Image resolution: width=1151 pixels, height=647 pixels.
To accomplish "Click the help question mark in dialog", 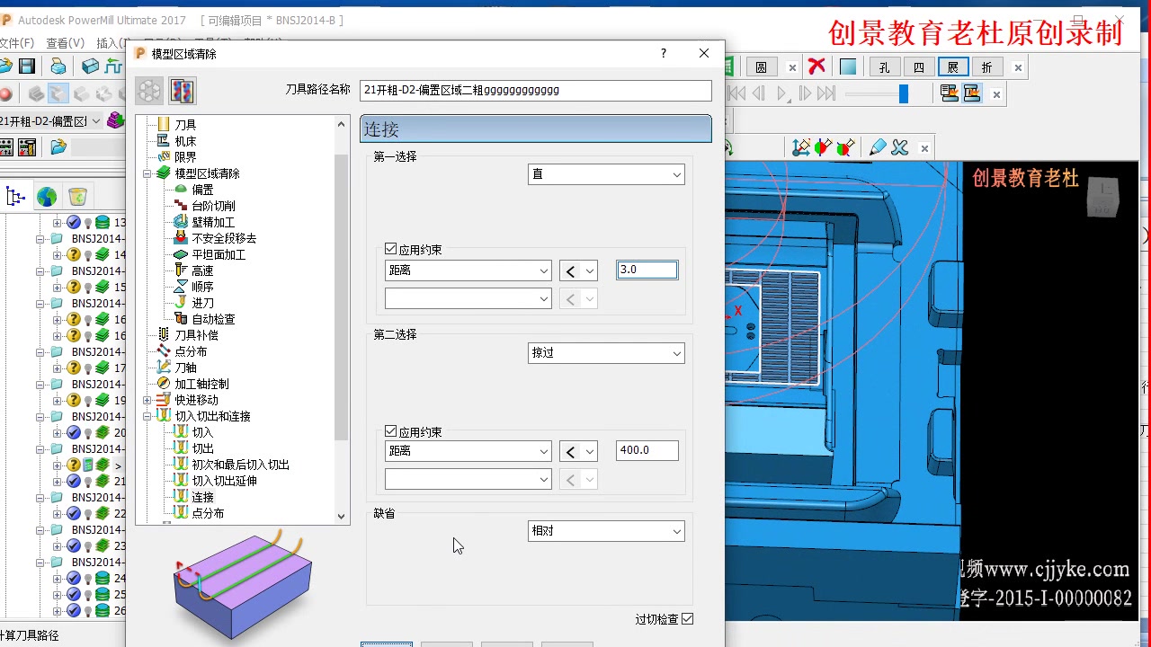I will point(664,53).
